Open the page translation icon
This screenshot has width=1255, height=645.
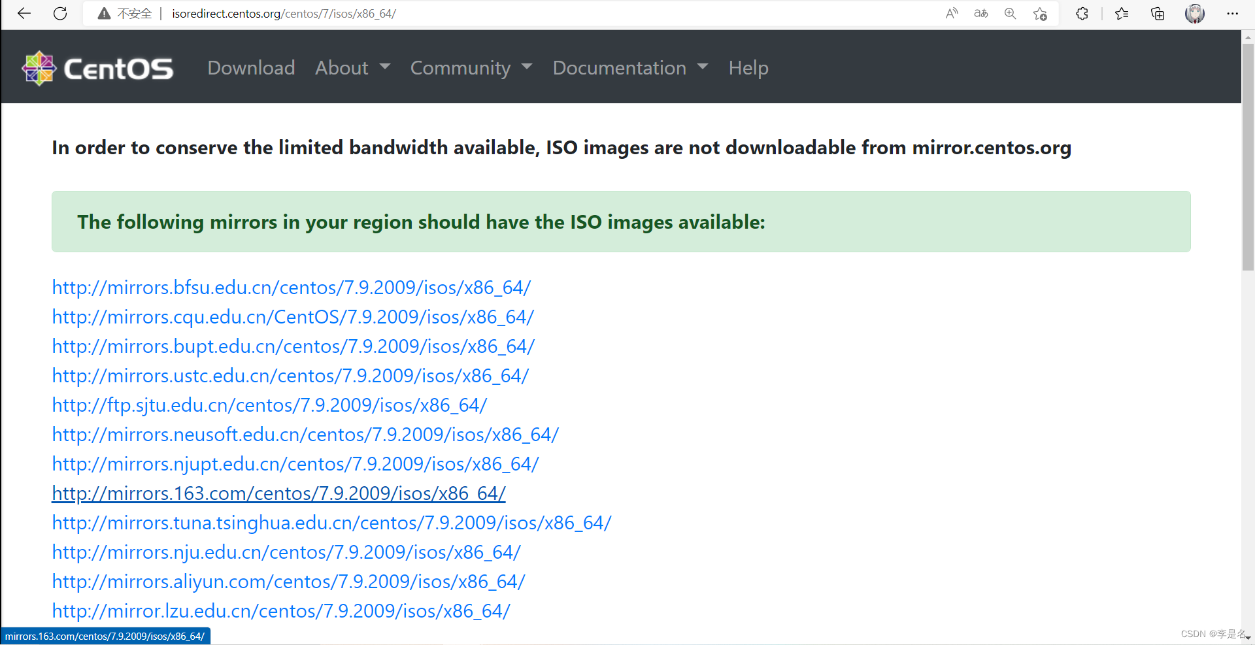click(x=981, y=14)
